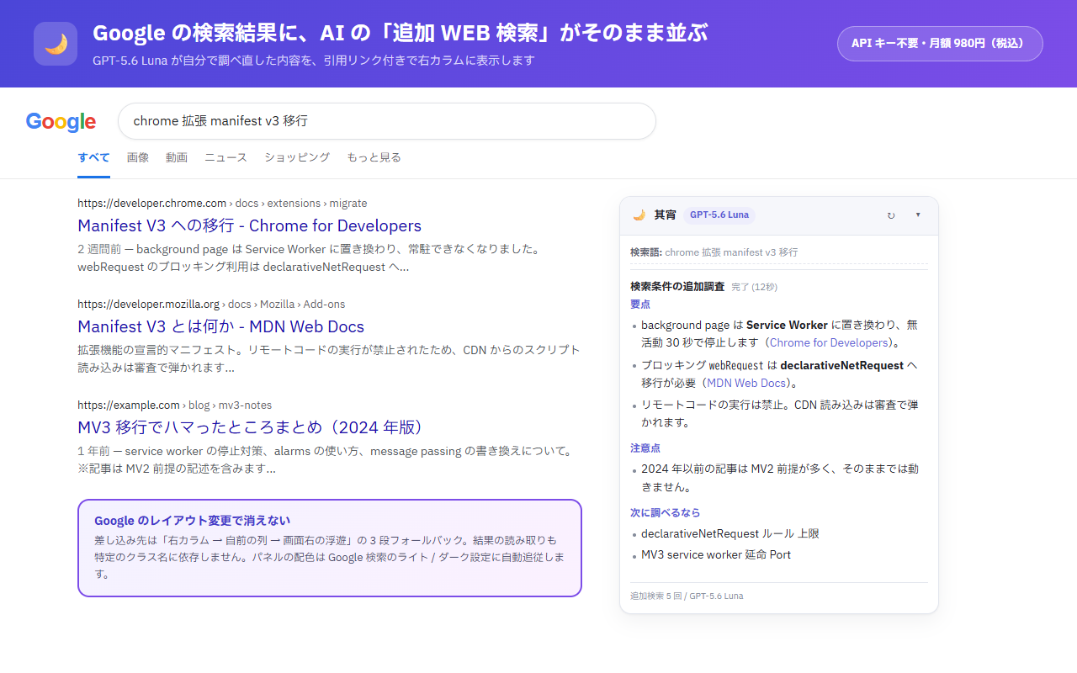Switch to the 画像 tab
This screenshot has height=673, width=1077.
coord(138,157)
